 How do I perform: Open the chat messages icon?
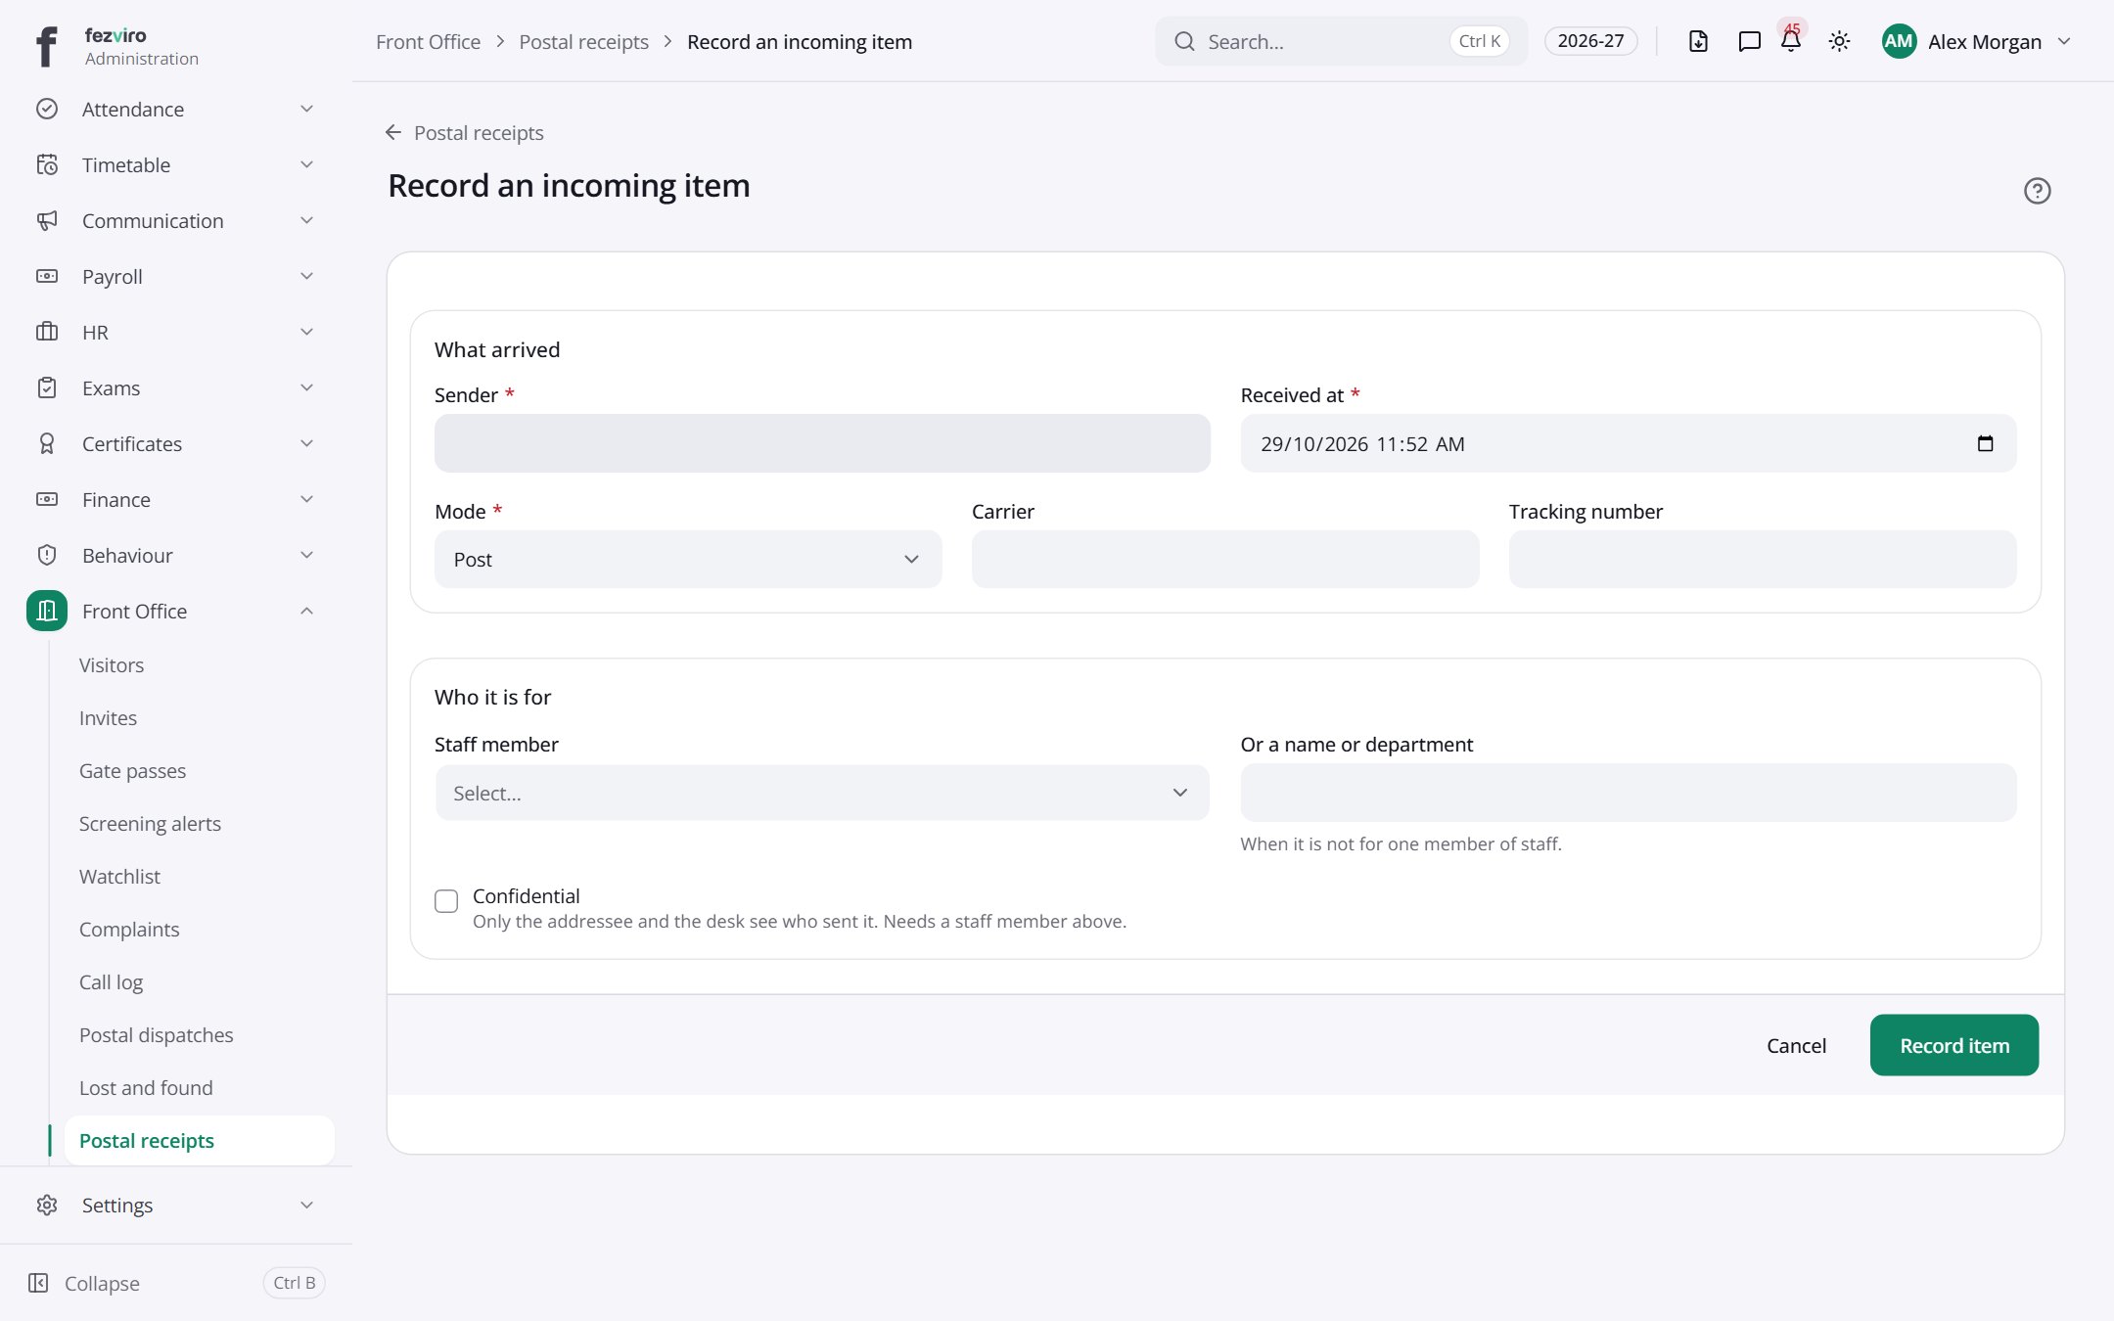coord(1749,41)
